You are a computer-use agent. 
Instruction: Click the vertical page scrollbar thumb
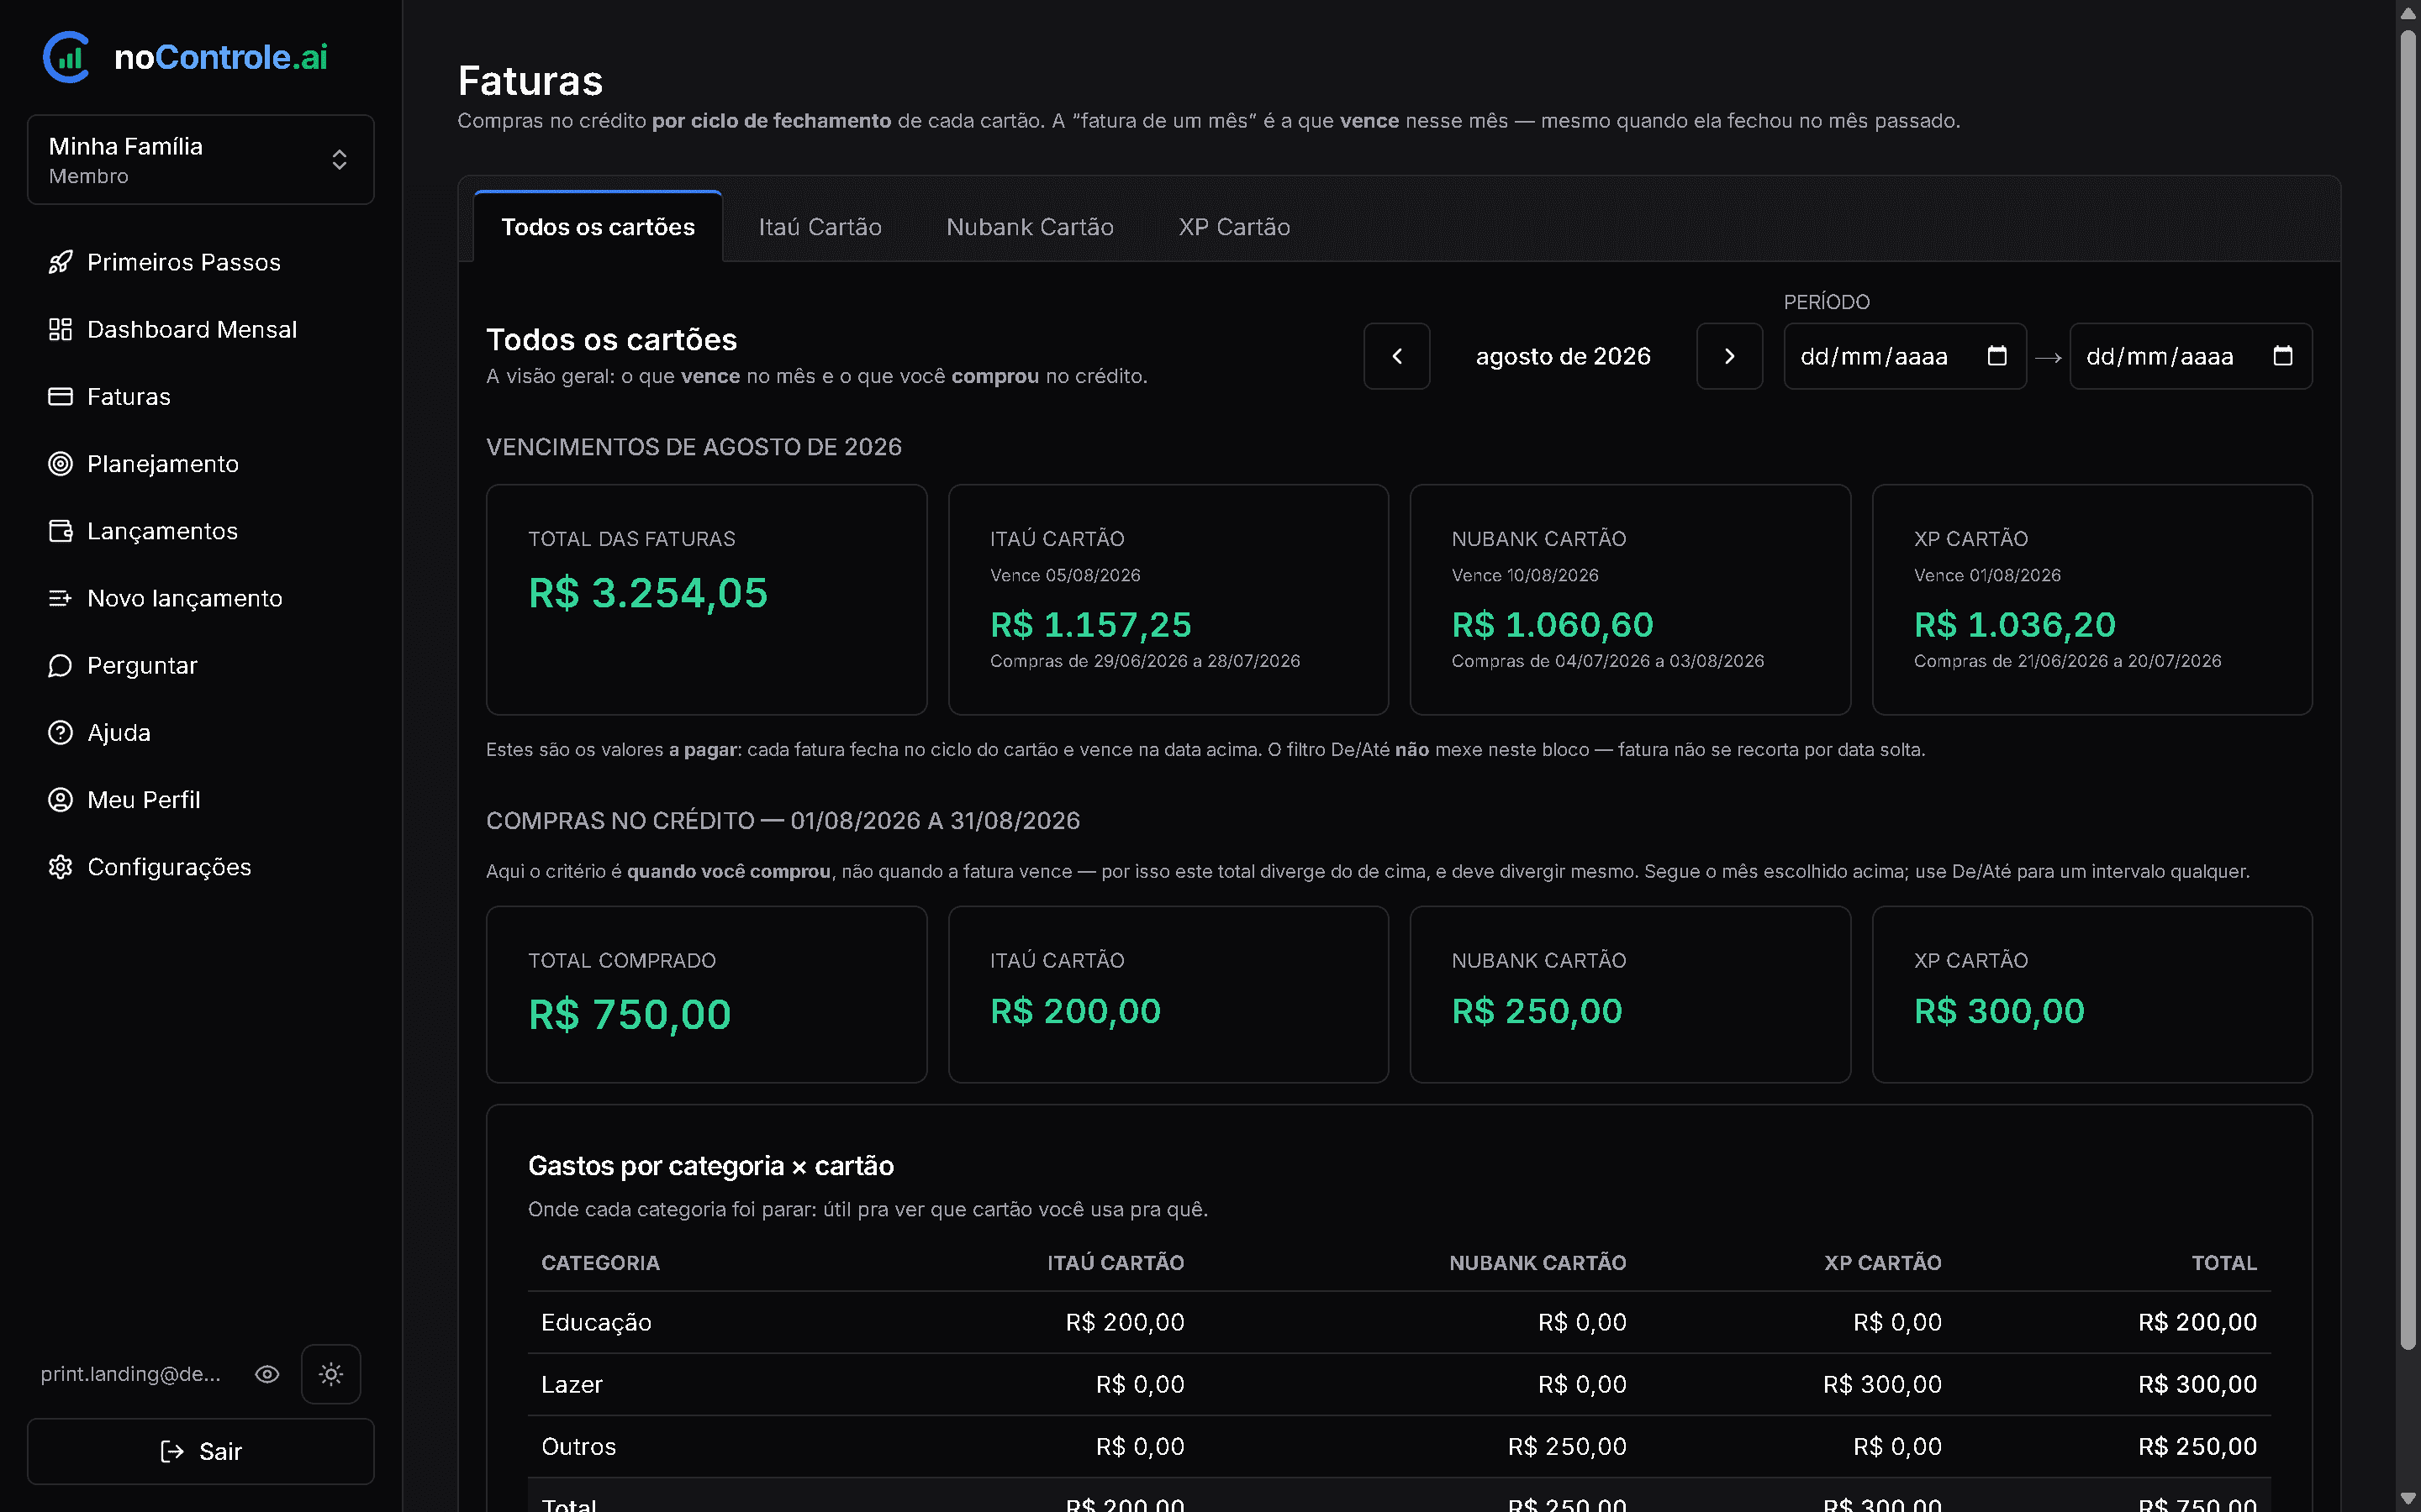click(x=2408, y=690)
